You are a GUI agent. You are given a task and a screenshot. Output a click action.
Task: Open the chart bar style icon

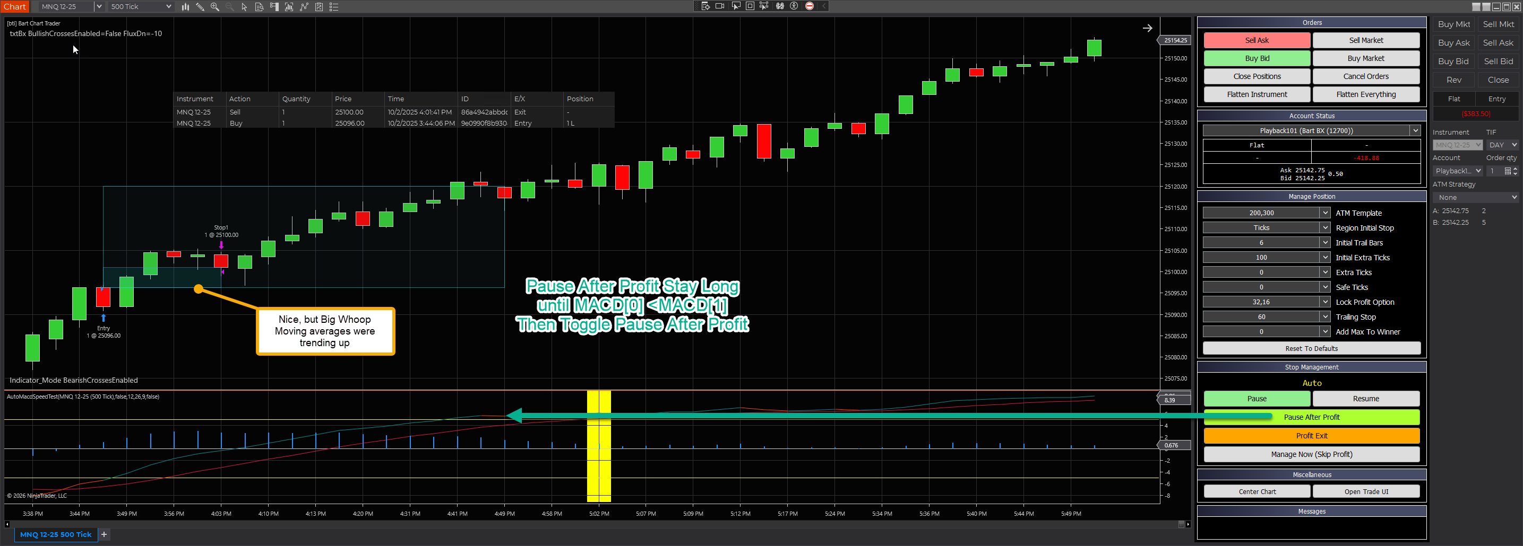click(185, 7)
